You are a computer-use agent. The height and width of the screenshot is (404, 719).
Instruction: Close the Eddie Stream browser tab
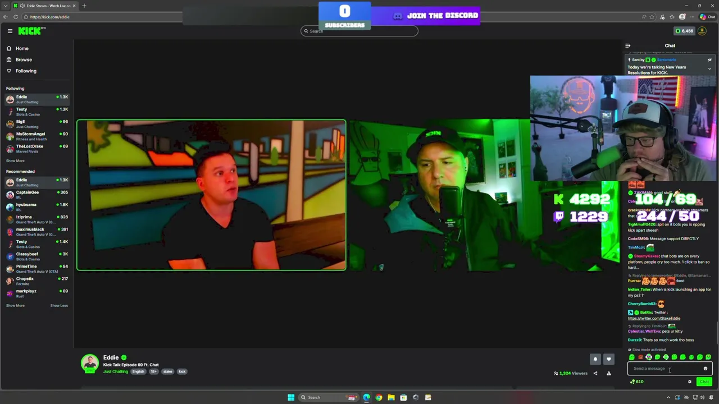coord(74,6)
